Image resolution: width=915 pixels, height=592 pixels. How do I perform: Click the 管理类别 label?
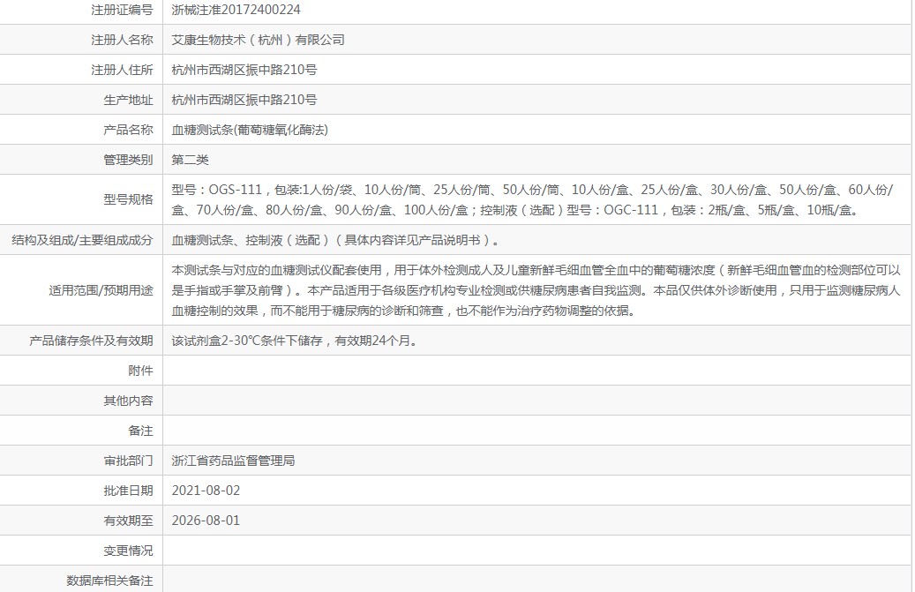128,160
